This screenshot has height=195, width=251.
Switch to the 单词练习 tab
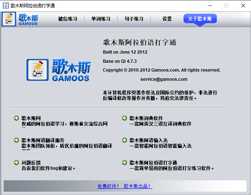(x=101, y=19)
